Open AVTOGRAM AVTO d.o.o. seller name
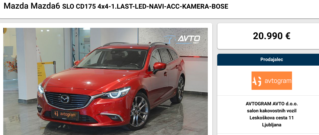Image resolution: width=319 pixels, height=135 pixels. click(x=272, y=104)
